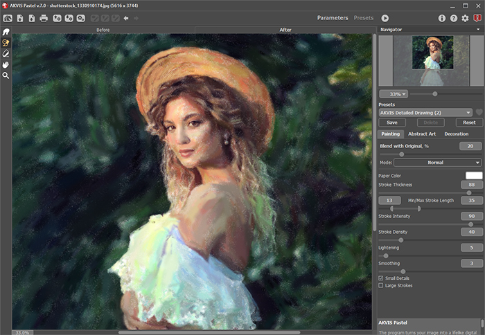Click the Reset button
The width and height of the screenshot is (485, 335).
click(x=469, y=123)
